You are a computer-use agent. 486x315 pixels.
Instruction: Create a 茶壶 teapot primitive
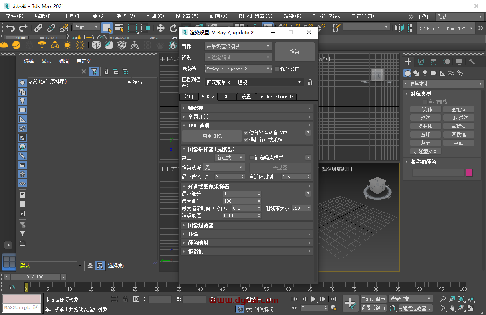coord(425,143)
